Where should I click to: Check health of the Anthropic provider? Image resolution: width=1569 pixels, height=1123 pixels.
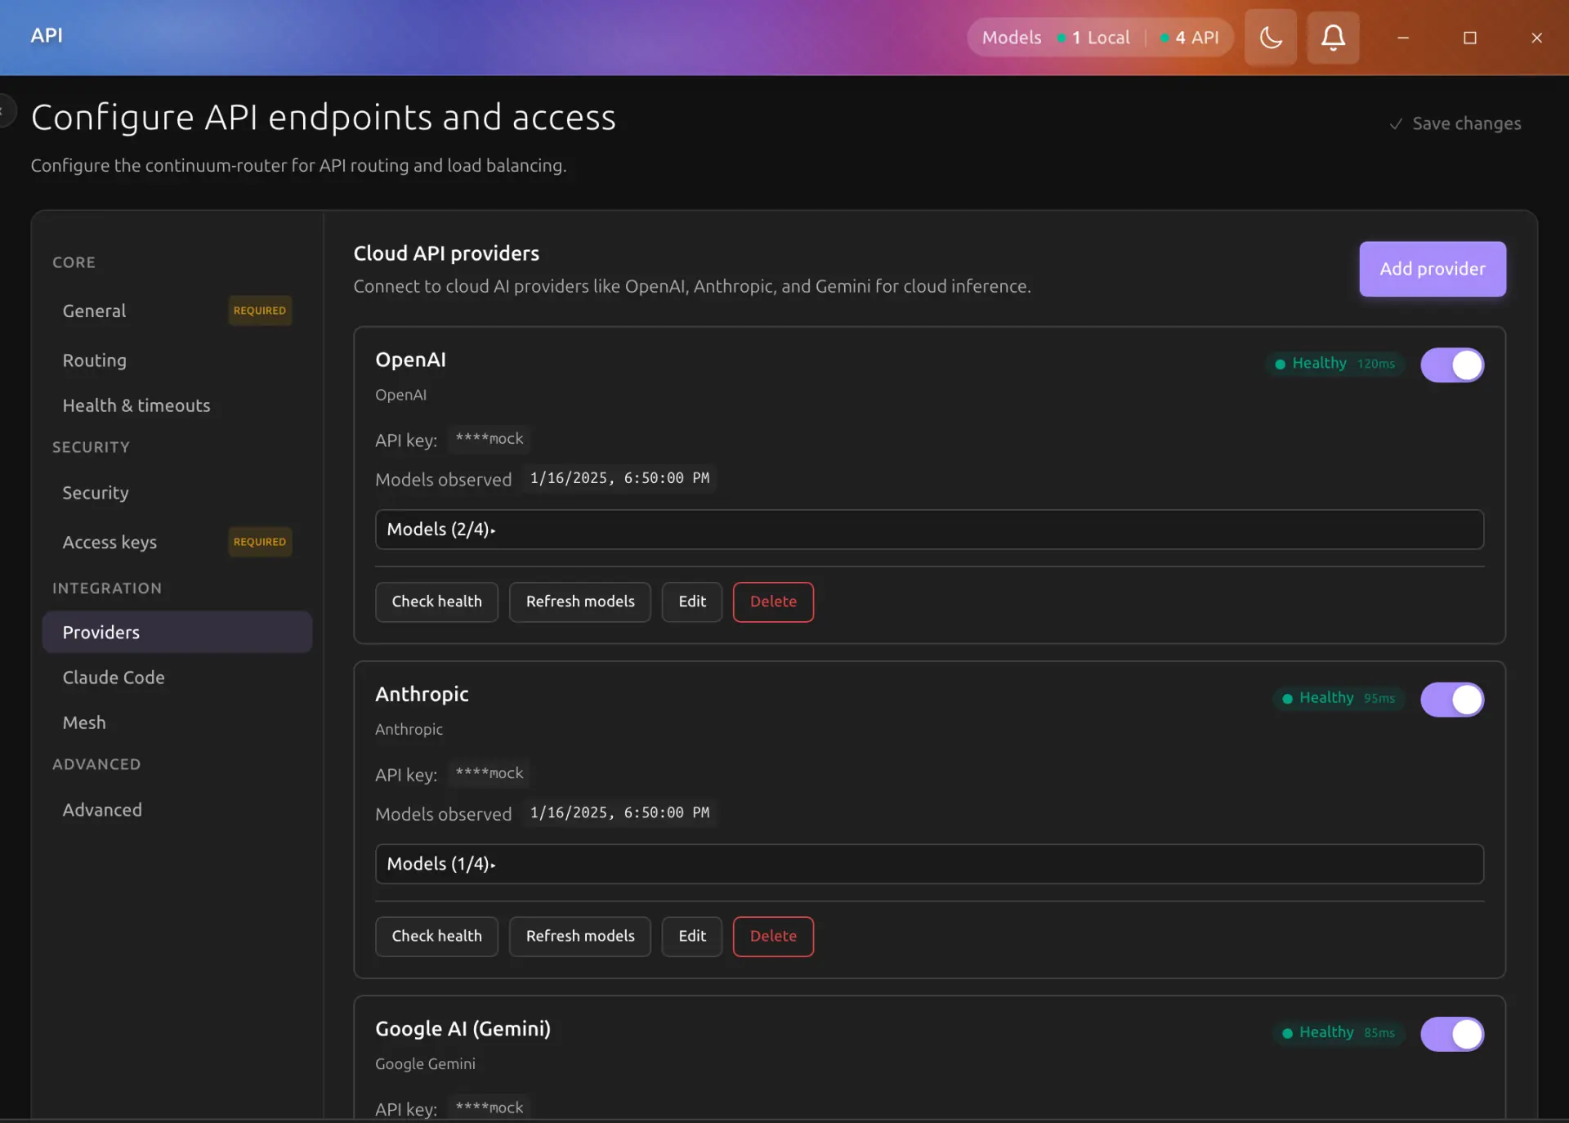[436, 937]
